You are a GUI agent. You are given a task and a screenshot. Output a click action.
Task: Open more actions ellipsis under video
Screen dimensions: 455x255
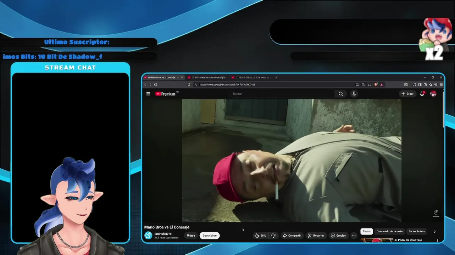click(x=354, y=236)
